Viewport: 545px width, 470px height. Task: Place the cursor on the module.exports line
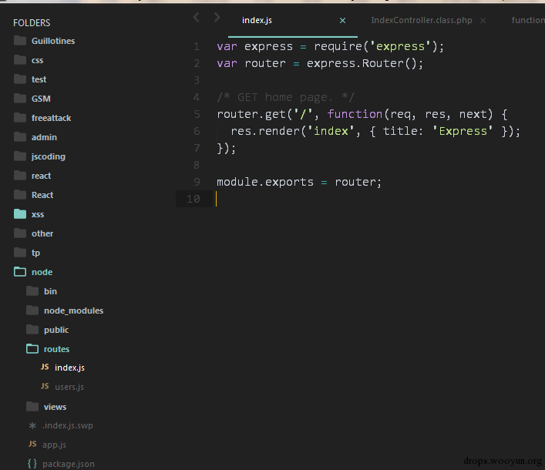[x=299, y=182]
